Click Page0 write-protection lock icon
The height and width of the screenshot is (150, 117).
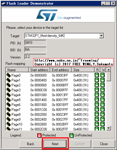(x=102, y=75)
